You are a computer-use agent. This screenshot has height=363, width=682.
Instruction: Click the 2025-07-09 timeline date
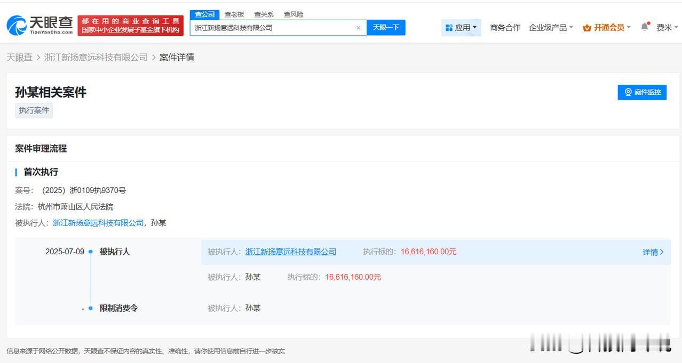(65, 252)
